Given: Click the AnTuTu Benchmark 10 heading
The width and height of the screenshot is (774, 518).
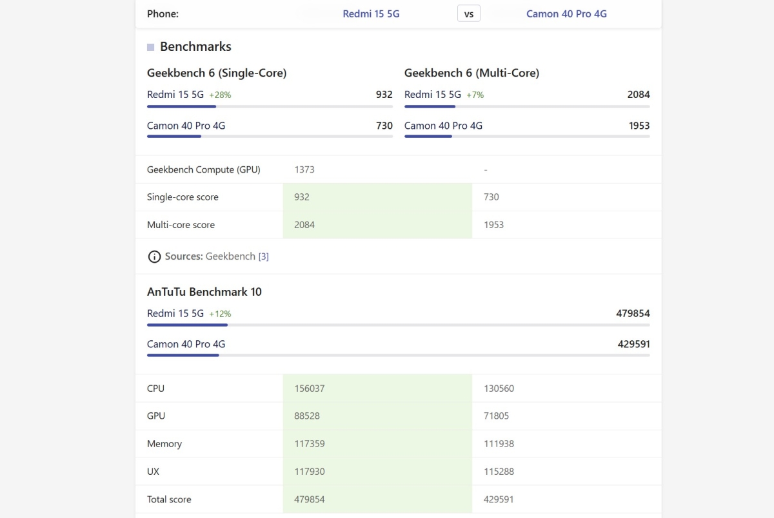Looking at the screenshot, I should point(204,292).
